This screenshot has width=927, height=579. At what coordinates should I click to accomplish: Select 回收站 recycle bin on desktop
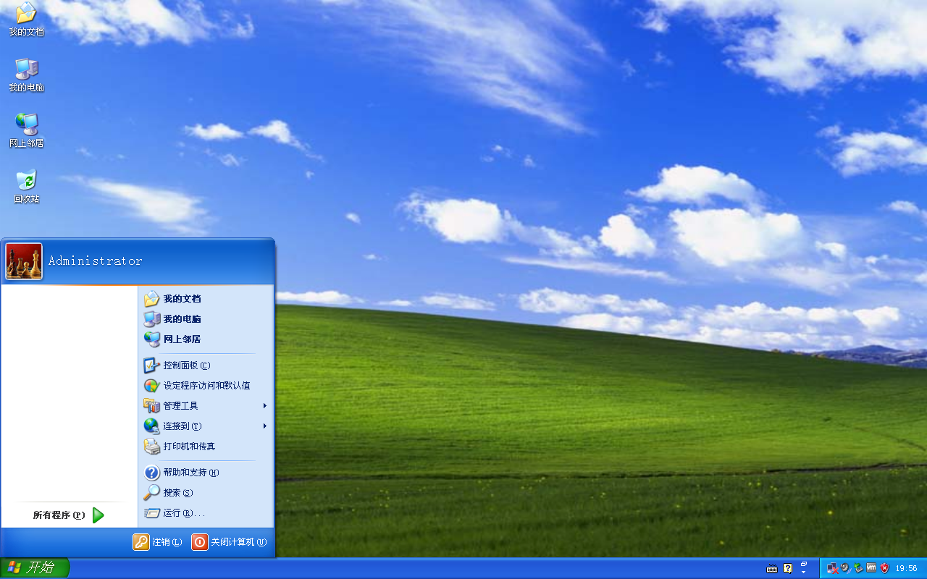pos(26,187)
